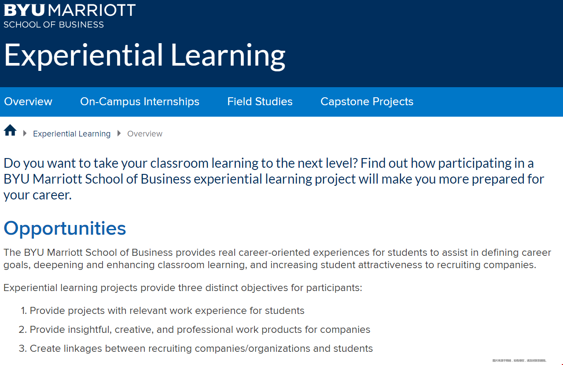Follow the Experiential Learning breadcrumb link
The height and width of the screenshot is (365, 563).
point(72,134)
